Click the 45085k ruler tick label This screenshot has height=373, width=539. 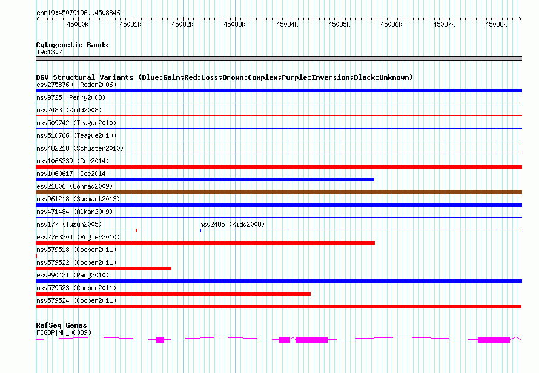tap(339, 24)
